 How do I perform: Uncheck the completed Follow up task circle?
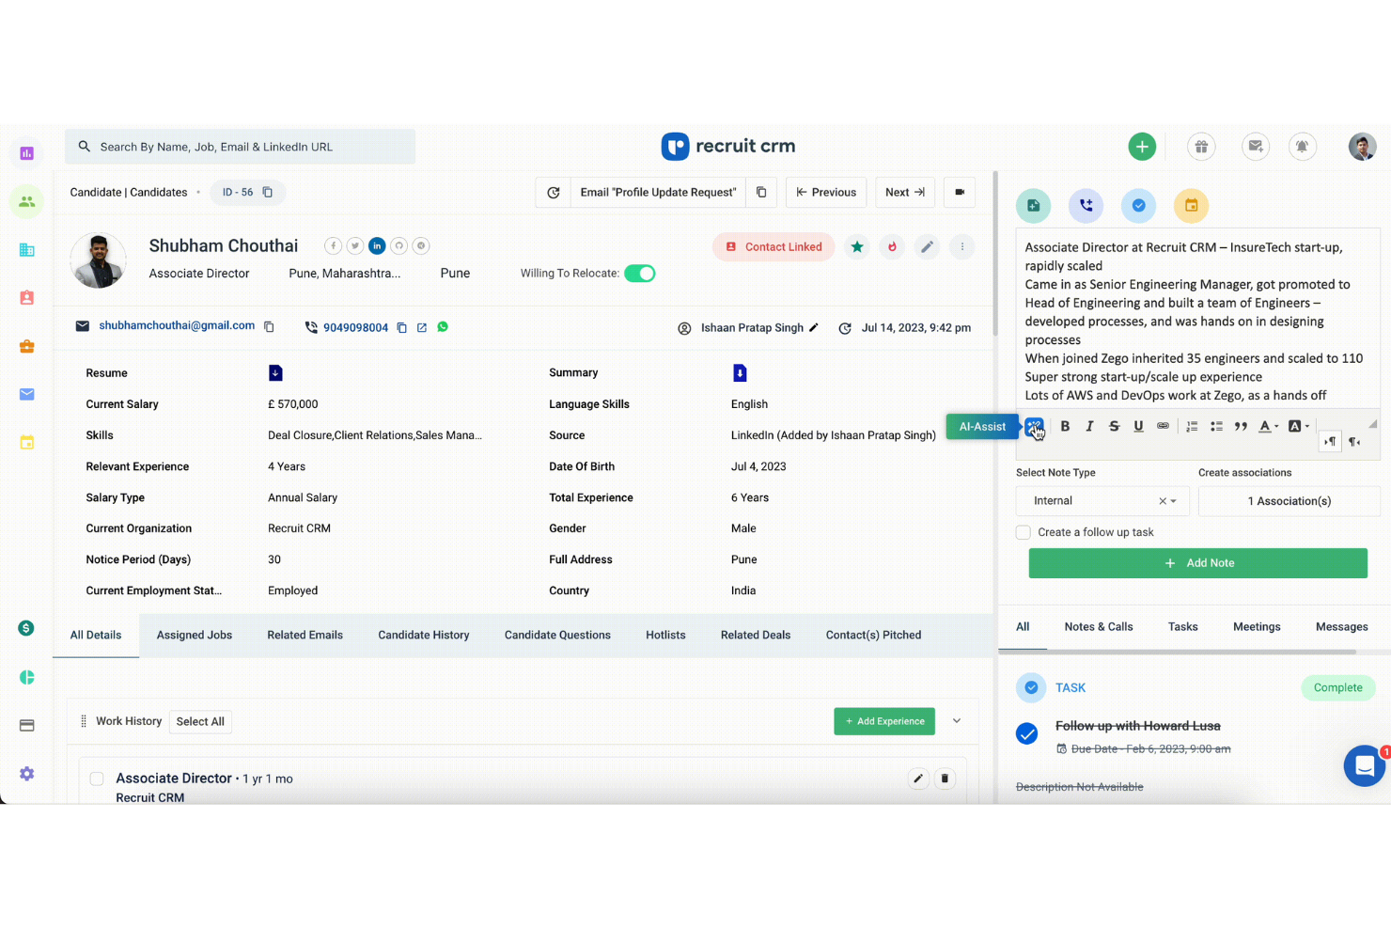coord(1027,733)
